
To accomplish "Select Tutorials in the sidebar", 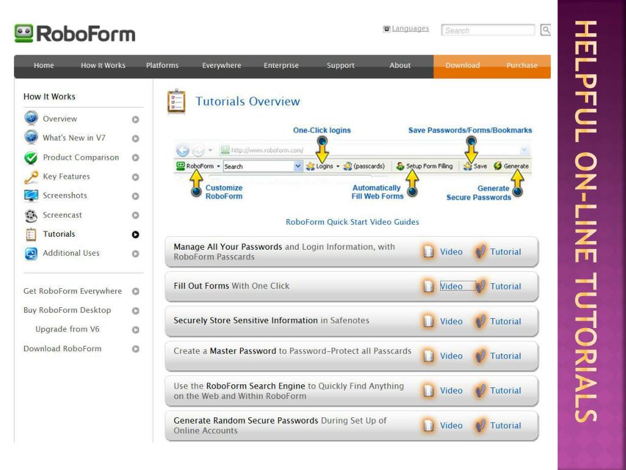I will click(x=59, y=234).
